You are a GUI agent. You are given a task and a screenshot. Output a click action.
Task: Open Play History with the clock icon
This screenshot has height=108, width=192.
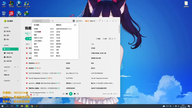click(x=8, y=57)
